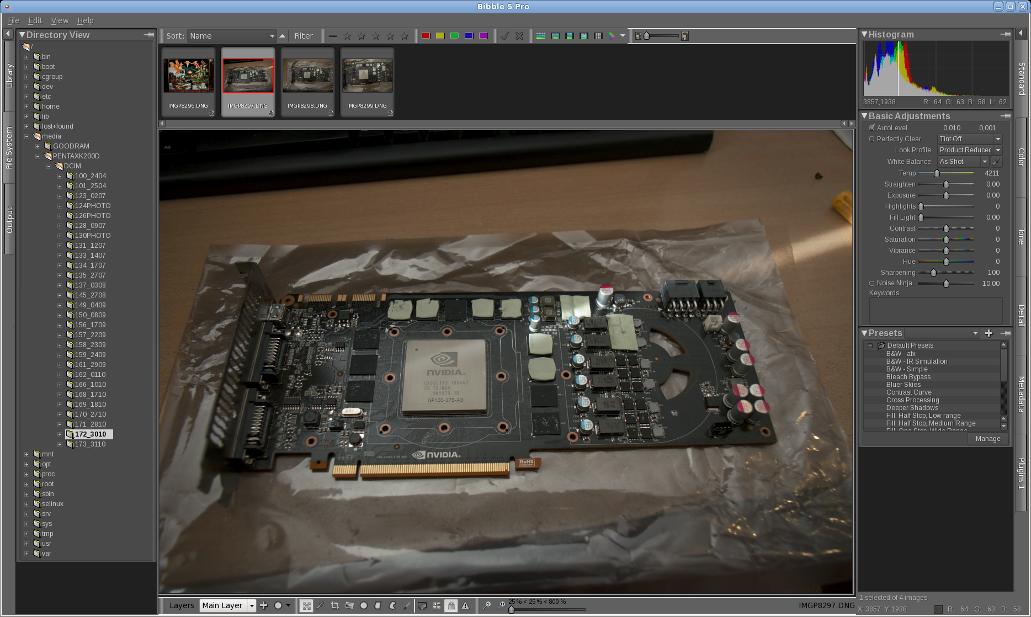The image size is (1031, 617).
Task: Select the curve region tool
Action: 392,605
